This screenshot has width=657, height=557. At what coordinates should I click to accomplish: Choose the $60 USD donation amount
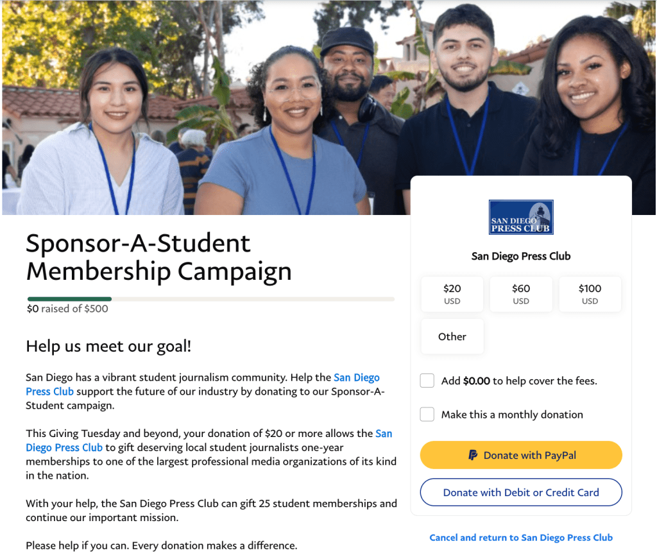click(520, 295)
